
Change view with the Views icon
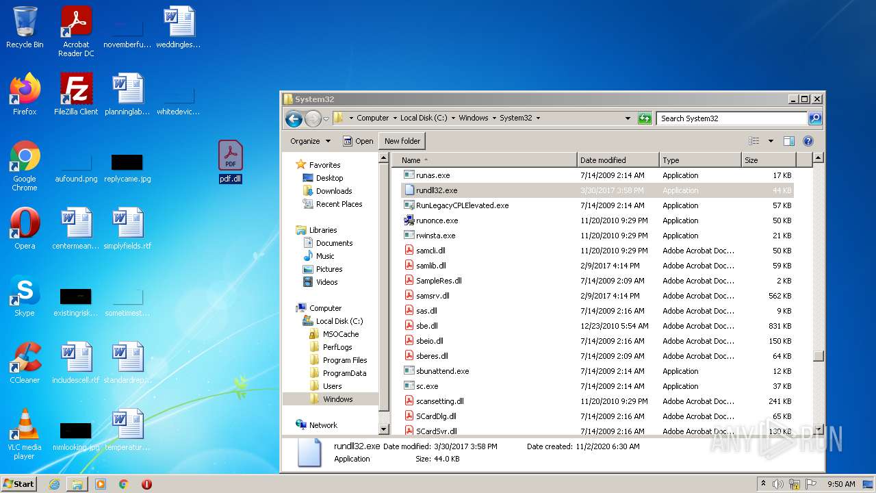pos(754,141)
